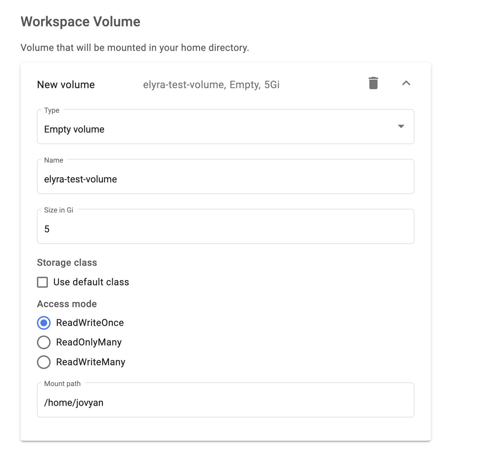The width and height of the screenshot is (489, 451).
Task: Keep ReadWriteOnce access mode selected
Action: tap(43, 323)
